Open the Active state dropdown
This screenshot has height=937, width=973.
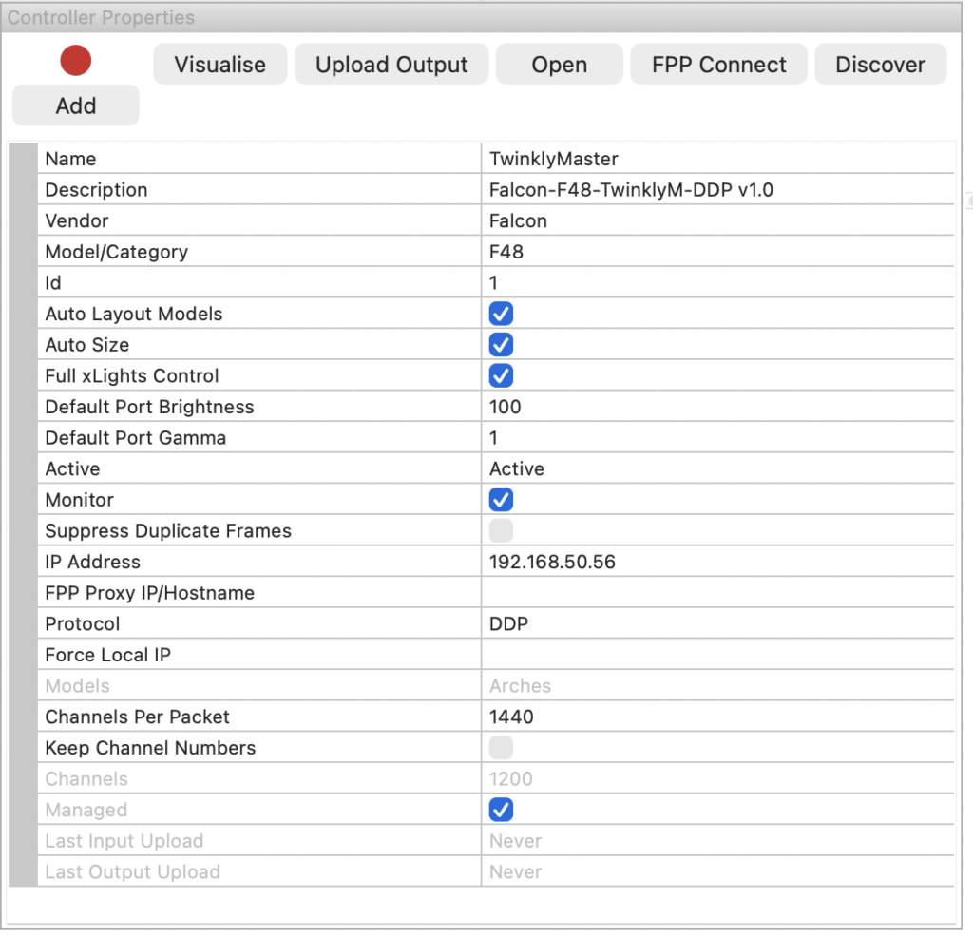718,468
